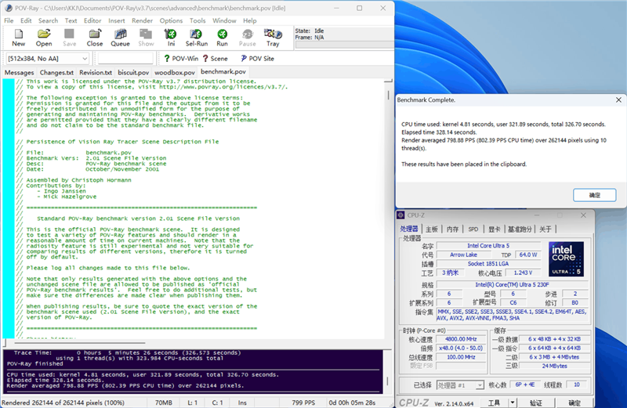Switch to the Messages tab

click(20, 72)
